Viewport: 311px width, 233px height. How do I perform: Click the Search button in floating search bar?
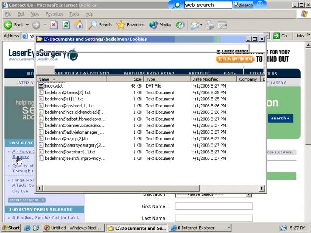(244, 5)
